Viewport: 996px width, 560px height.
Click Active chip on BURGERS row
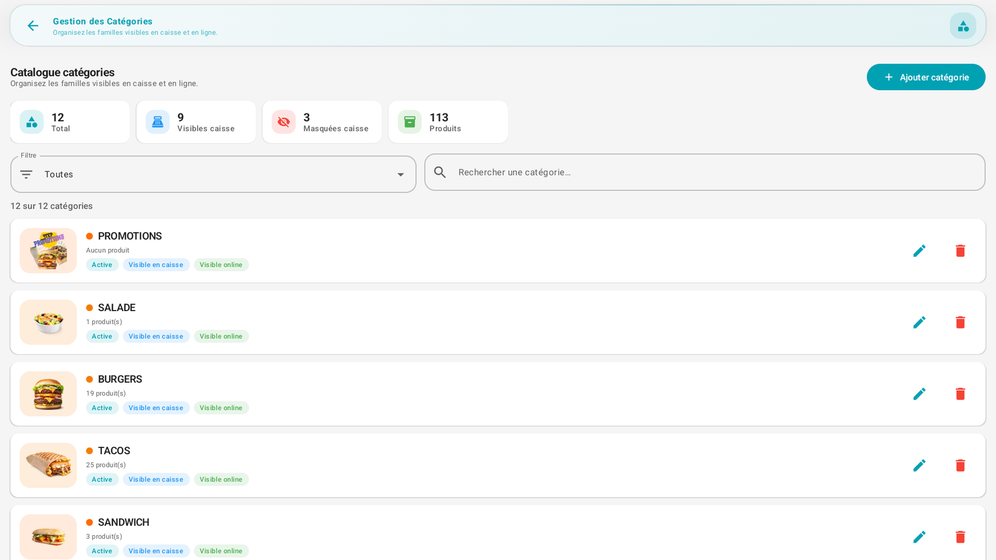point(102,408)
